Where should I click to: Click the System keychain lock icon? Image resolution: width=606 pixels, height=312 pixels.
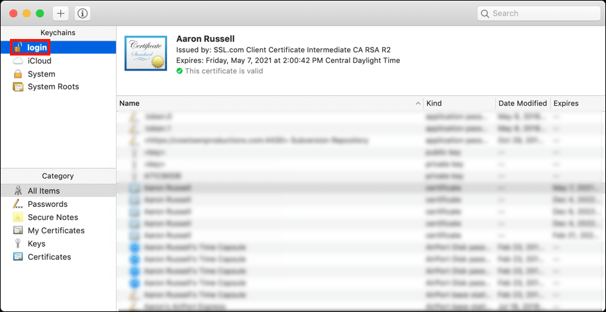19,74
